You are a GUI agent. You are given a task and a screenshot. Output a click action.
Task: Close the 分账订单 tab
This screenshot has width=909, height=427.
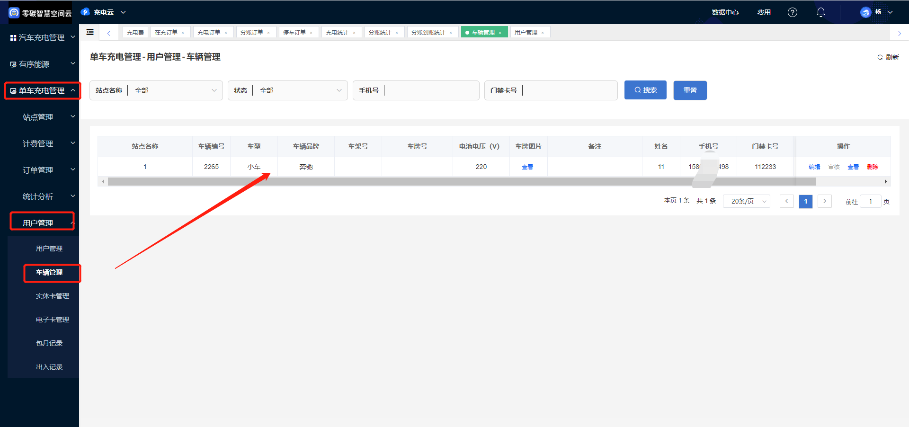(268, 33)
